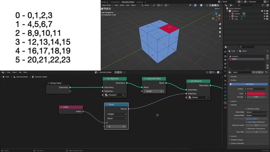The width and height of the screenshot is (270, 152).
Task: Select rendered viewport shading sphere icon
Action: [x=218, y=5]
